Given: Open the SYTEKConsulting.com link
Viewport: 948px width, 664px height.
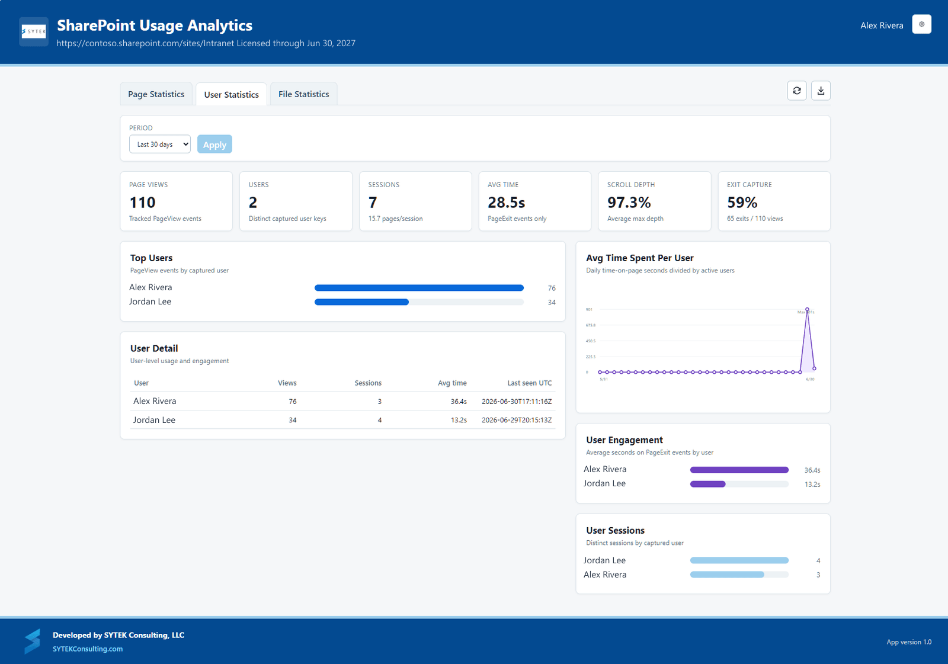Looking at the screenshot, I should tap(88, 649).
